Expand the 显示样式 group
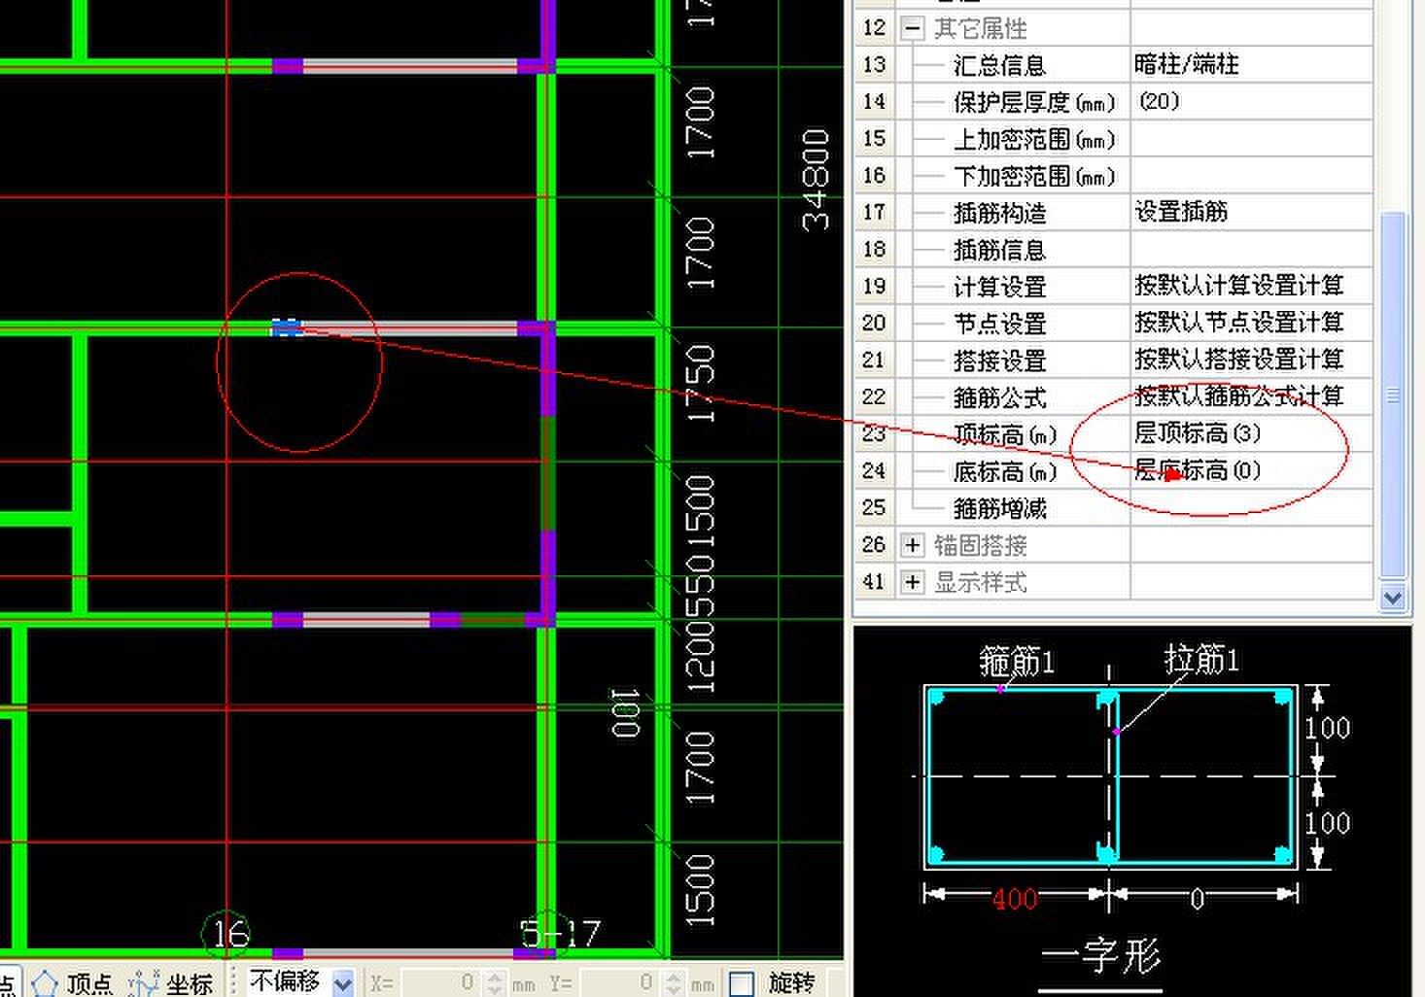The height and width of the screenshot is (997, 1425). pos(911,582)
